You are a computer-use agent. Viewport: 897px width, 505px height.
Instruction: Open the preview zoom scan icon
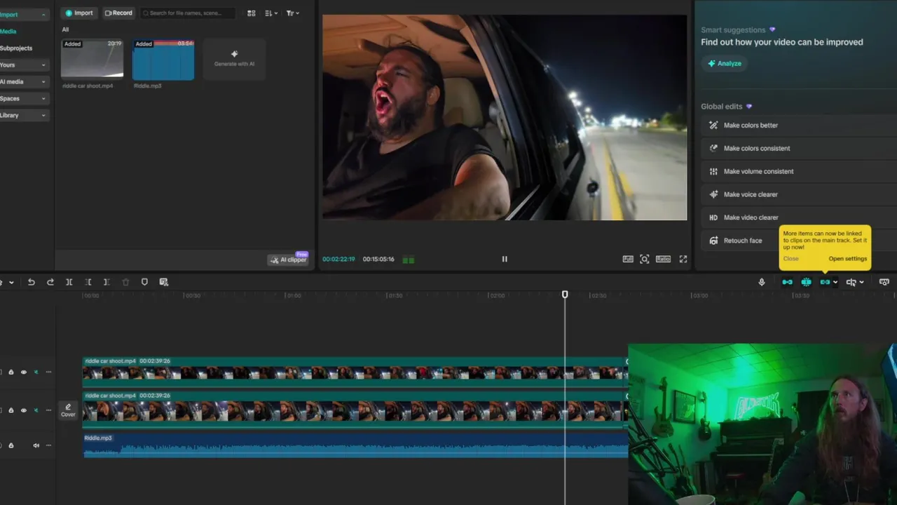645,259
